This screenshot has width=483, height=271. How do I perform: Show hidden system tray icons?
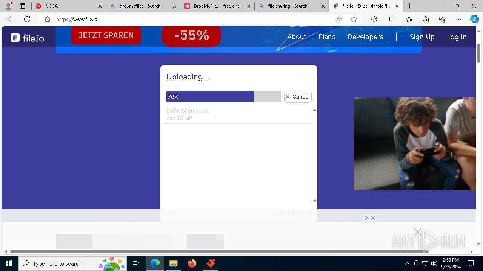[x=407, y=263]
